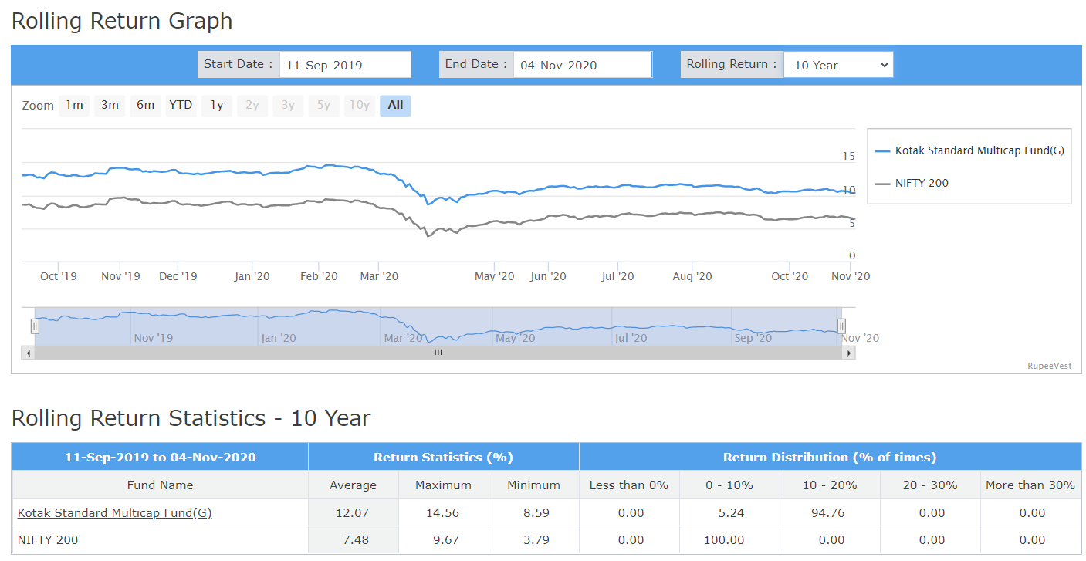Viewport: 1086px width, 561px height.
Task: Select the All zoom range
Action: [395, 105]
